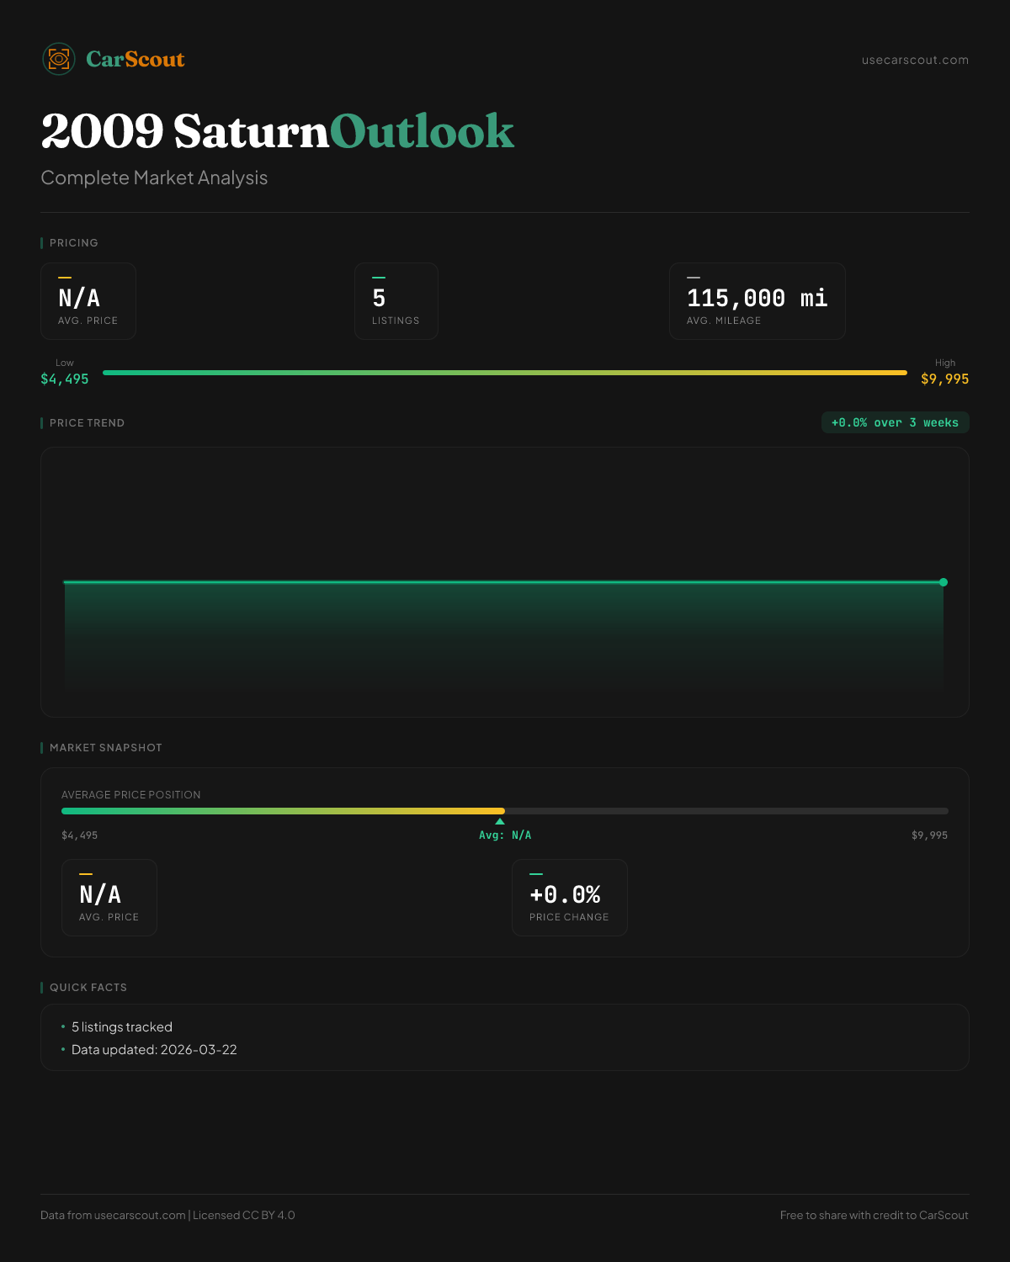Viewport: 1010px width, 1262px height.
Task: Select the 115,000 mi Avg. Mileage card
Action: click(x=757, y=301)
